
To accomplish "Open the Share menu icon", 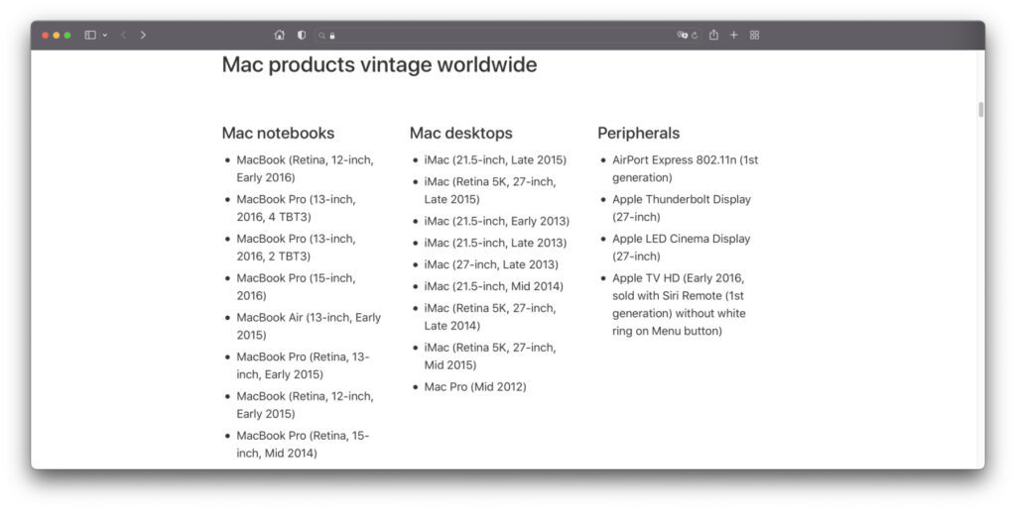I will 713,35.
